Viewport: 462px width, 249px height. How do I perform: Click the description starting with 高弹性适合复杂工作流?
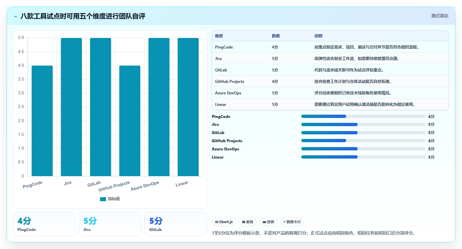click(x=357, y=59)
